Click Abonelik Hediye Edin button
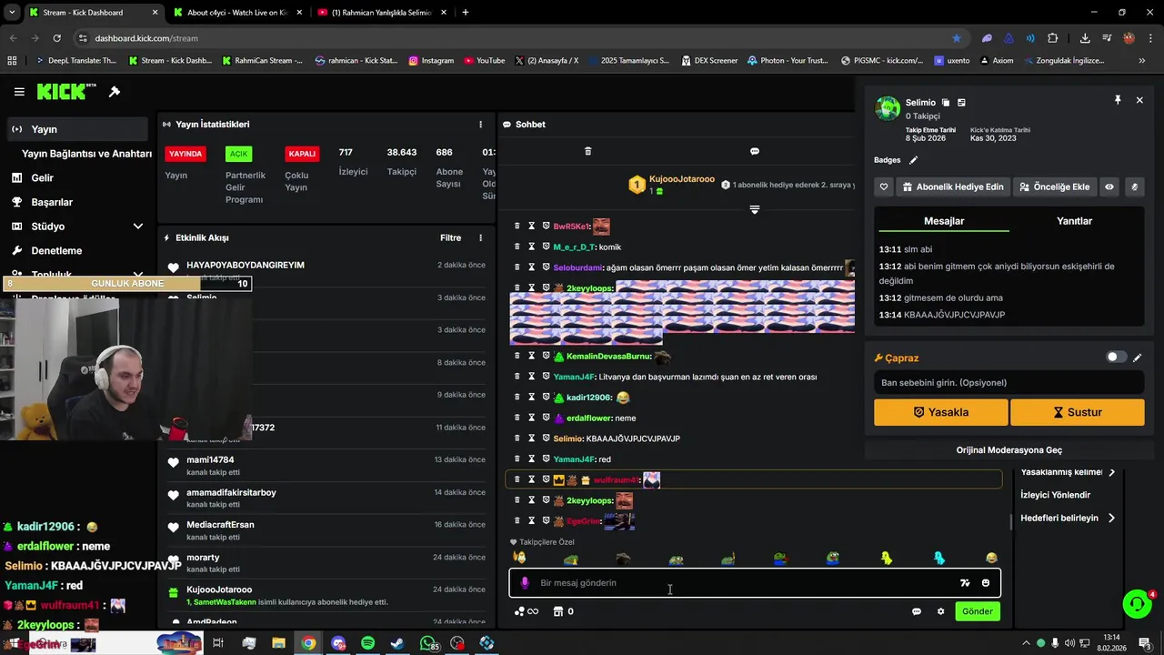Image resolution: width=1164 pixels, height=655 pixels. pos(952,186)
